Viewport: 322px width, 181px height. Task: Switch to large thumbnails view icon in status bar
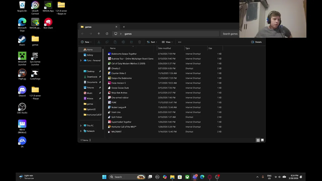click(262, 140)
